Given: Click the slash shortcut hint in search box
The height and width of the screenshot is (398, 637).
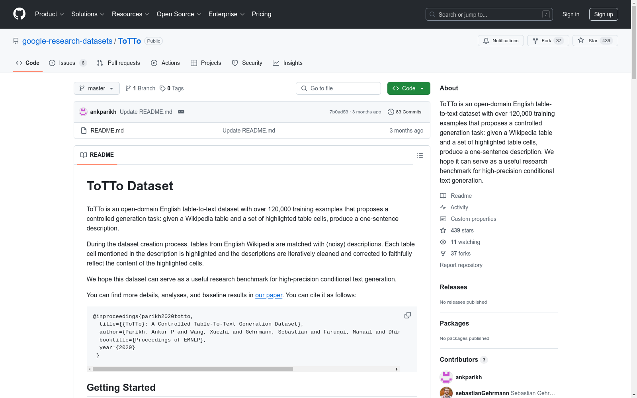Looking at the screenshot, I should pyautogui.click(x=546, y=14).
